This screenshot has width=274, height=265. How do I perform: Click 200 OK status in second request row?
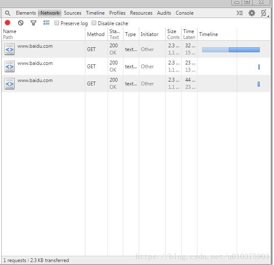[114, 66]
